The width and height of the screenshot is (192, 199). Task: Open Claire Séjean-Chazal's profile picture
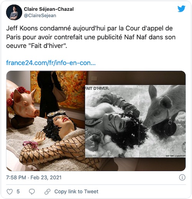pos(14,12)
